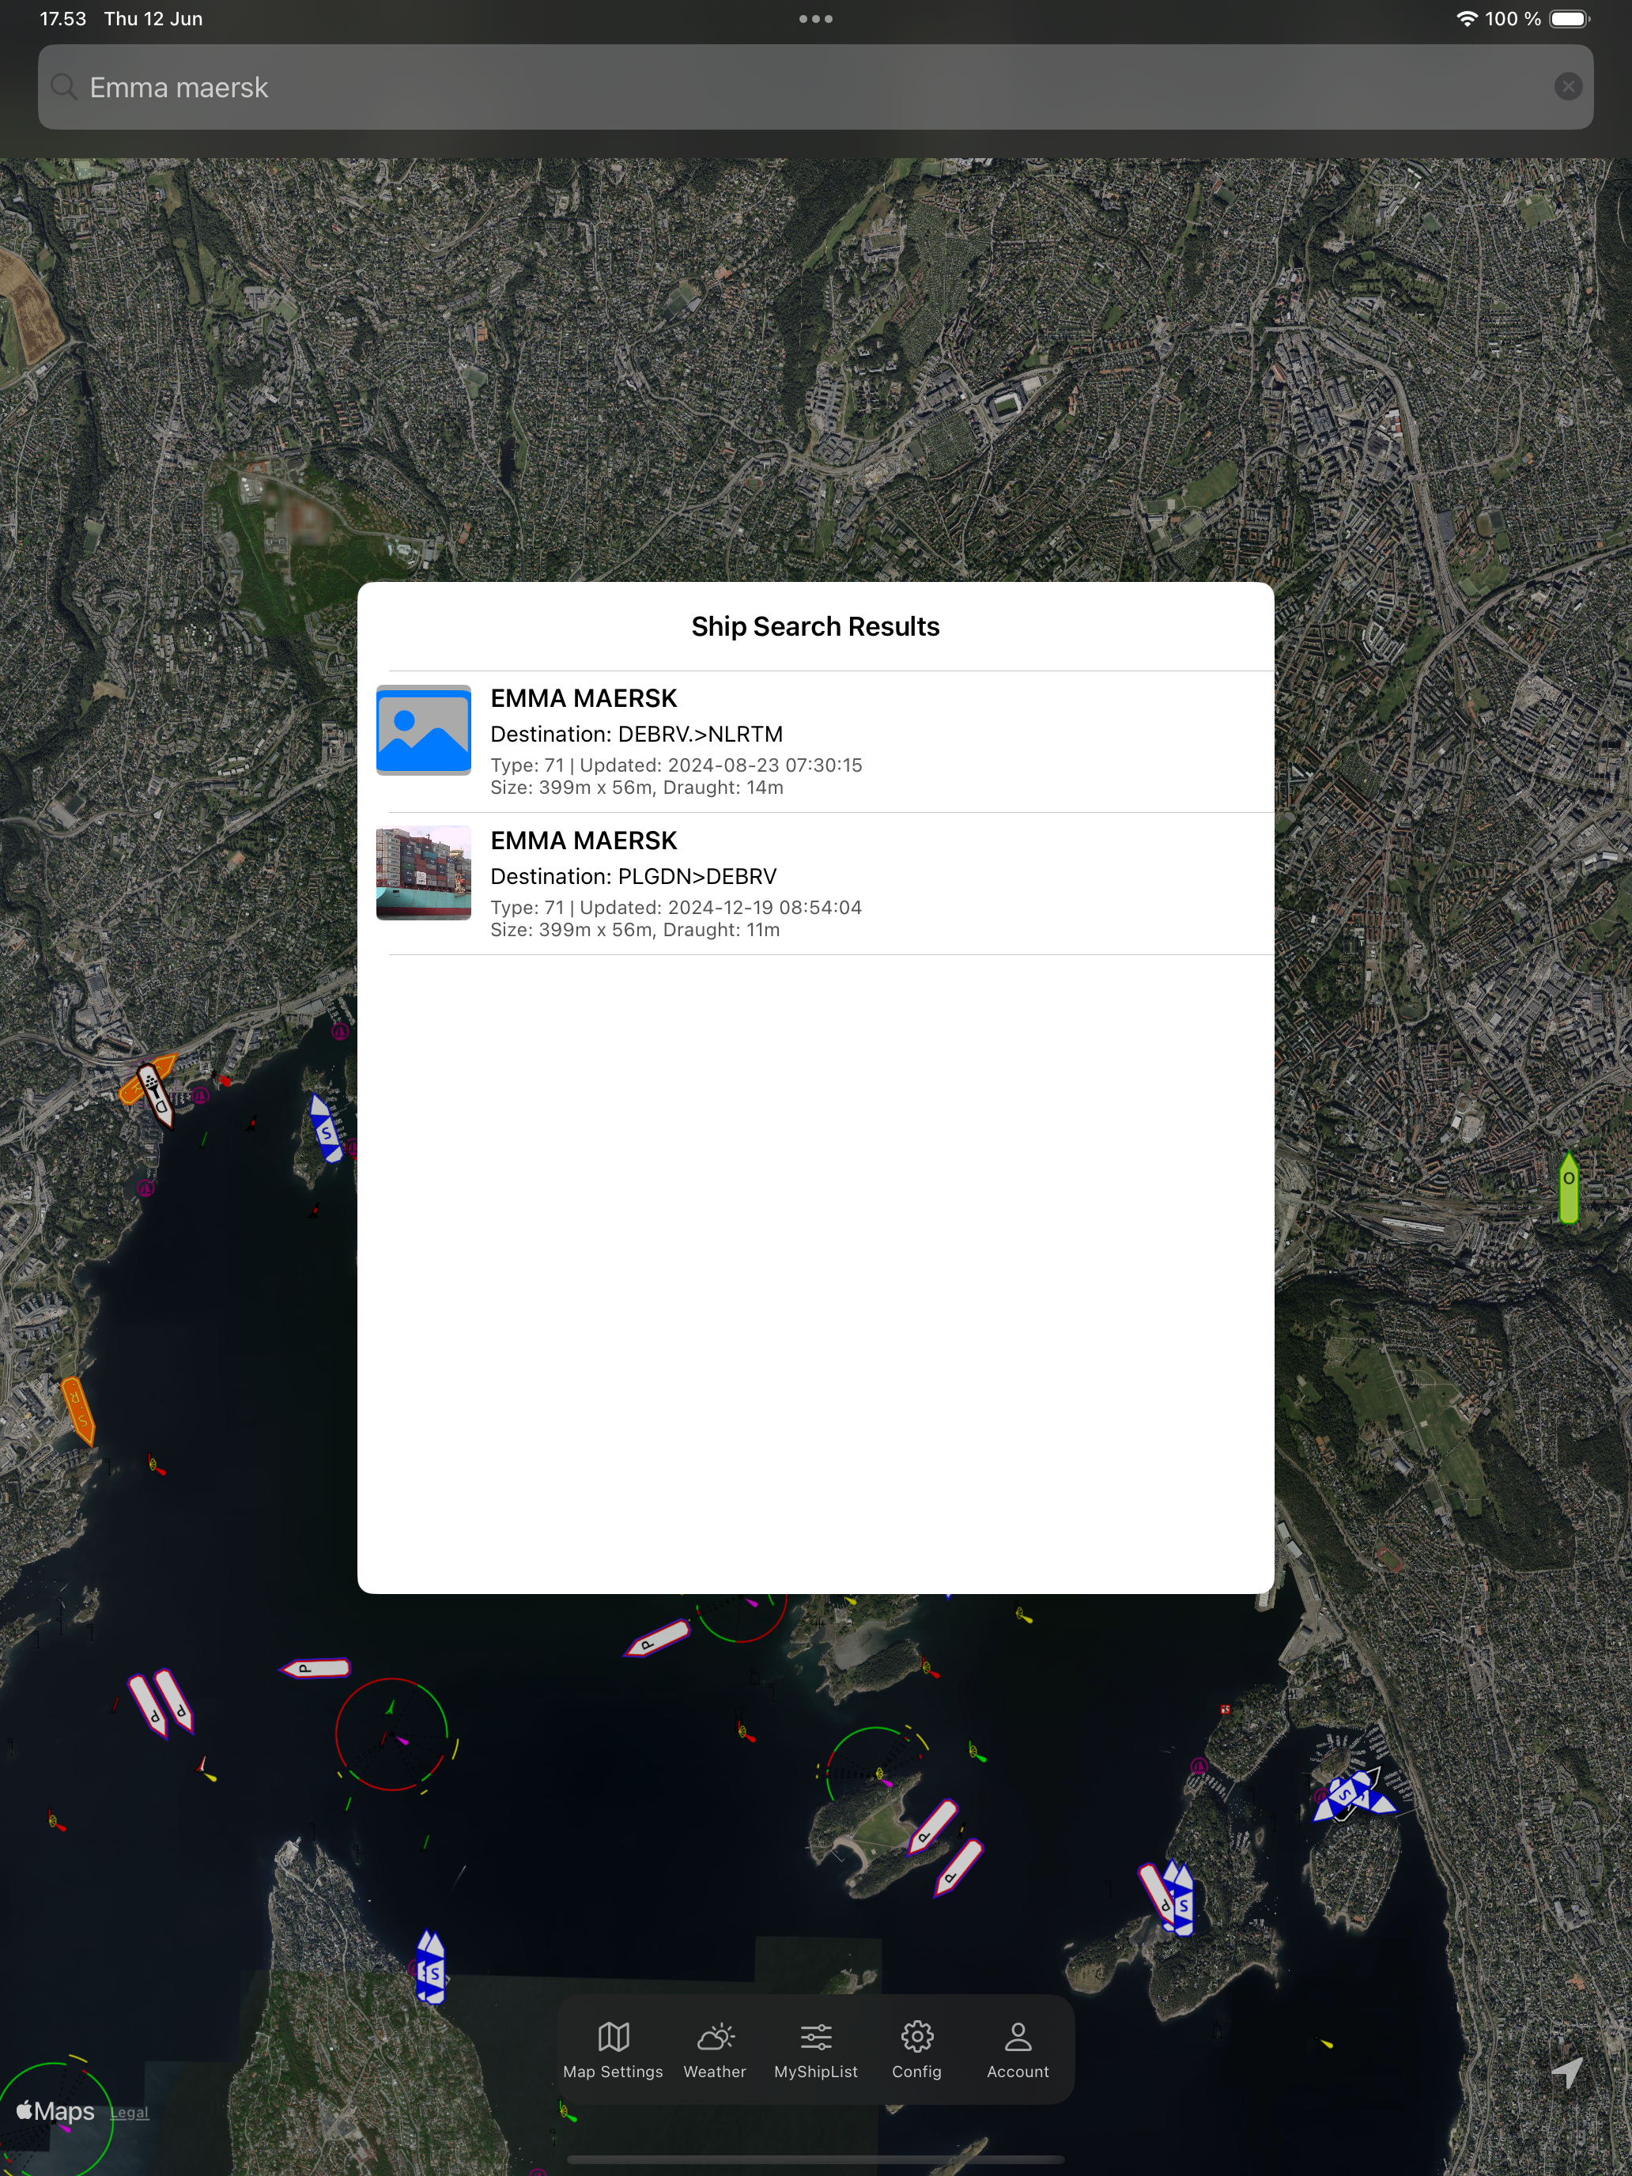
Task: Center map on current location arrow
Action: point(1566,2071)
